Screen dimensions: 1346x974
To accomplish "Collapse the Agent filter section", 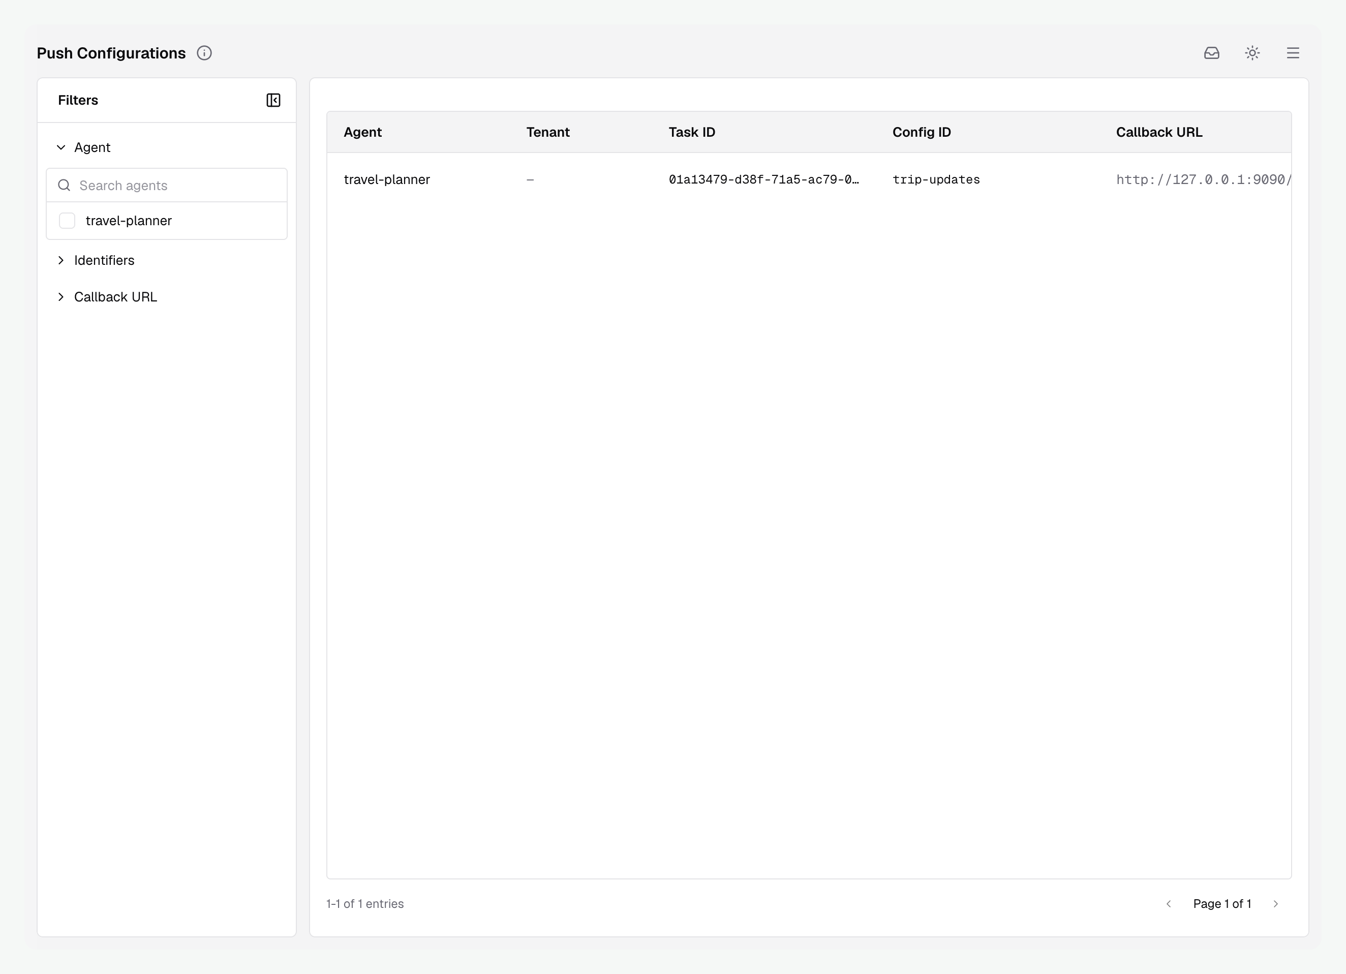I will pos(84,147).
